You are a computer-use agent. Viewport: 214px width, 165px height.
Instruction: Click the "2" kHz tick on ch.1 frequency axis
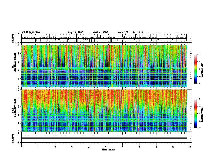[19, 78]
